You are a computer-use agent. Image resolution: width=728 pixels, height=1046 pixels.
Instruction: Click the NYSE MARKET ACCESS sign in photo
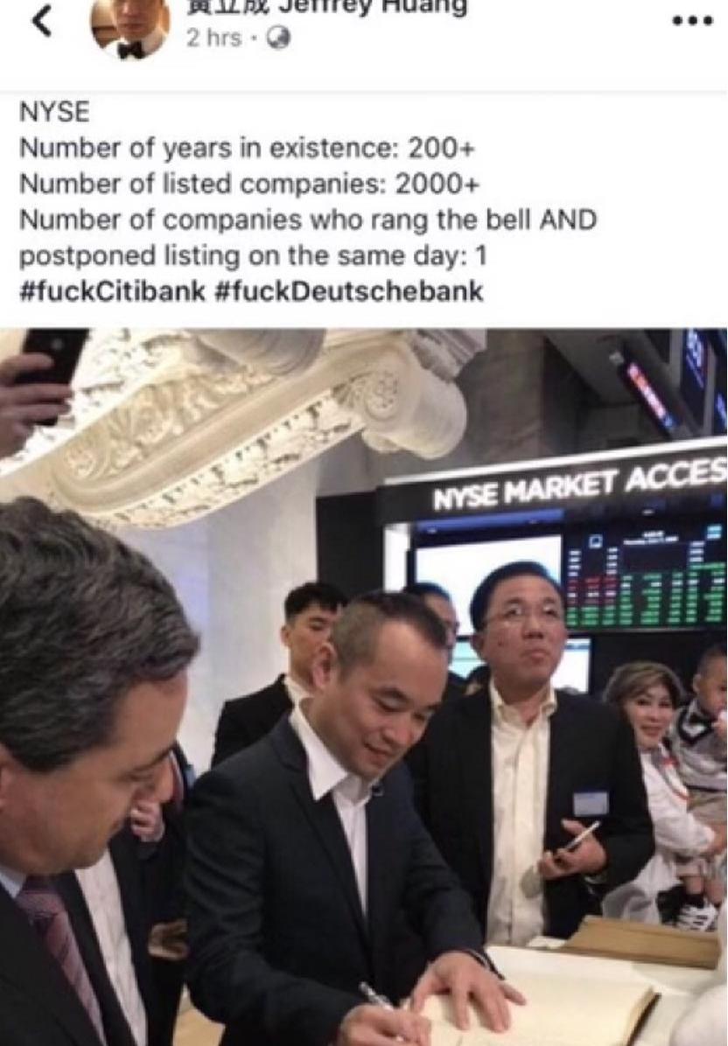pyautogui.click(x=579, y=485)
